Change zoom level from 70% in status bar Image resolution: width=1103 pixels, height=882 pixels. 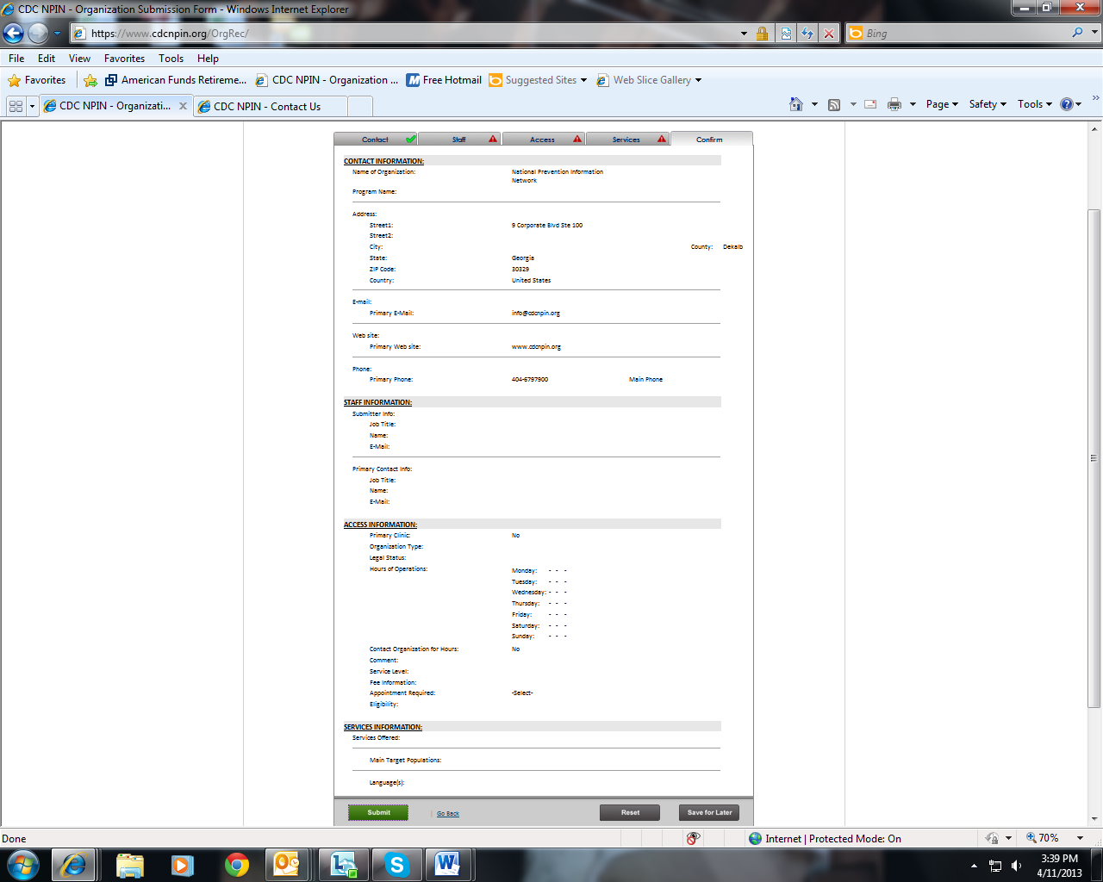(x=1054, y=838)
